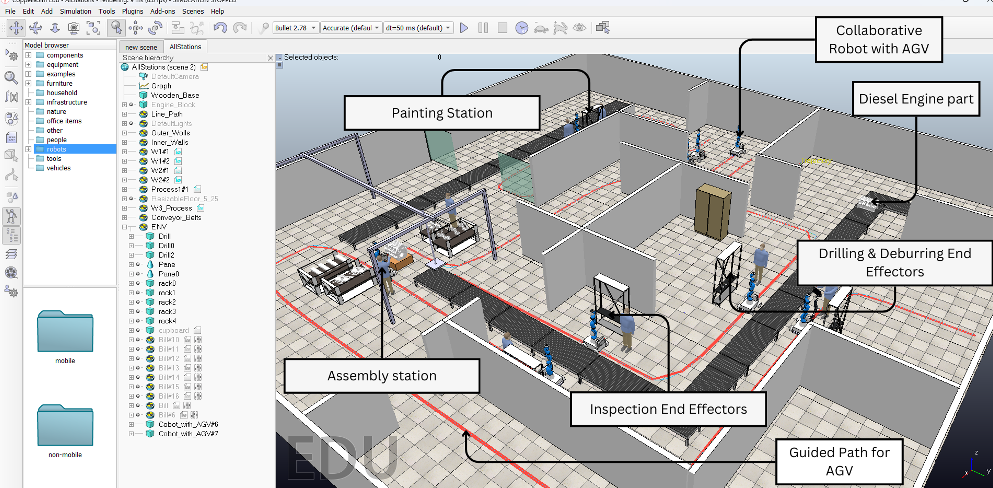This screenshot has height=488, width=993.
Task: Start the simulation with the play button
Action: coord(464,28)
